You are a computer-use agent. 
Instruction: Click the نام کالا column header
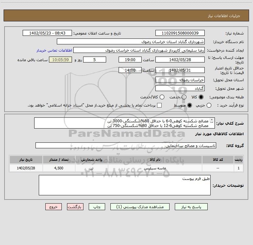[x=155, y=159]
